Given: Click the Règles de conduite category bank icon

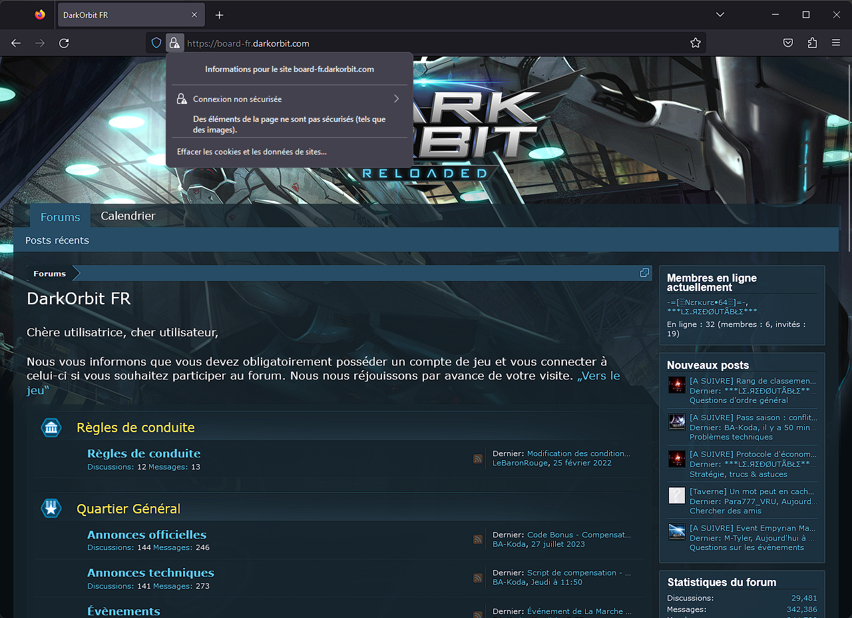Looking at the screenshot, I should (x=51, y=428).
